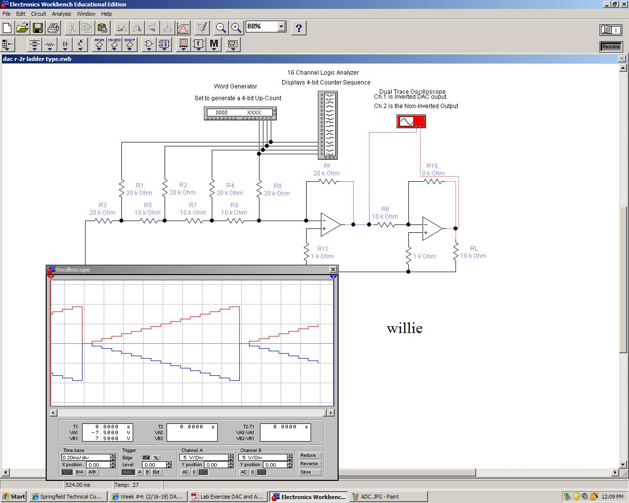The height and width of the screenshot is (503, 629).
Task: Adjust Channel A Y position spinner
Action: [230, 465]
